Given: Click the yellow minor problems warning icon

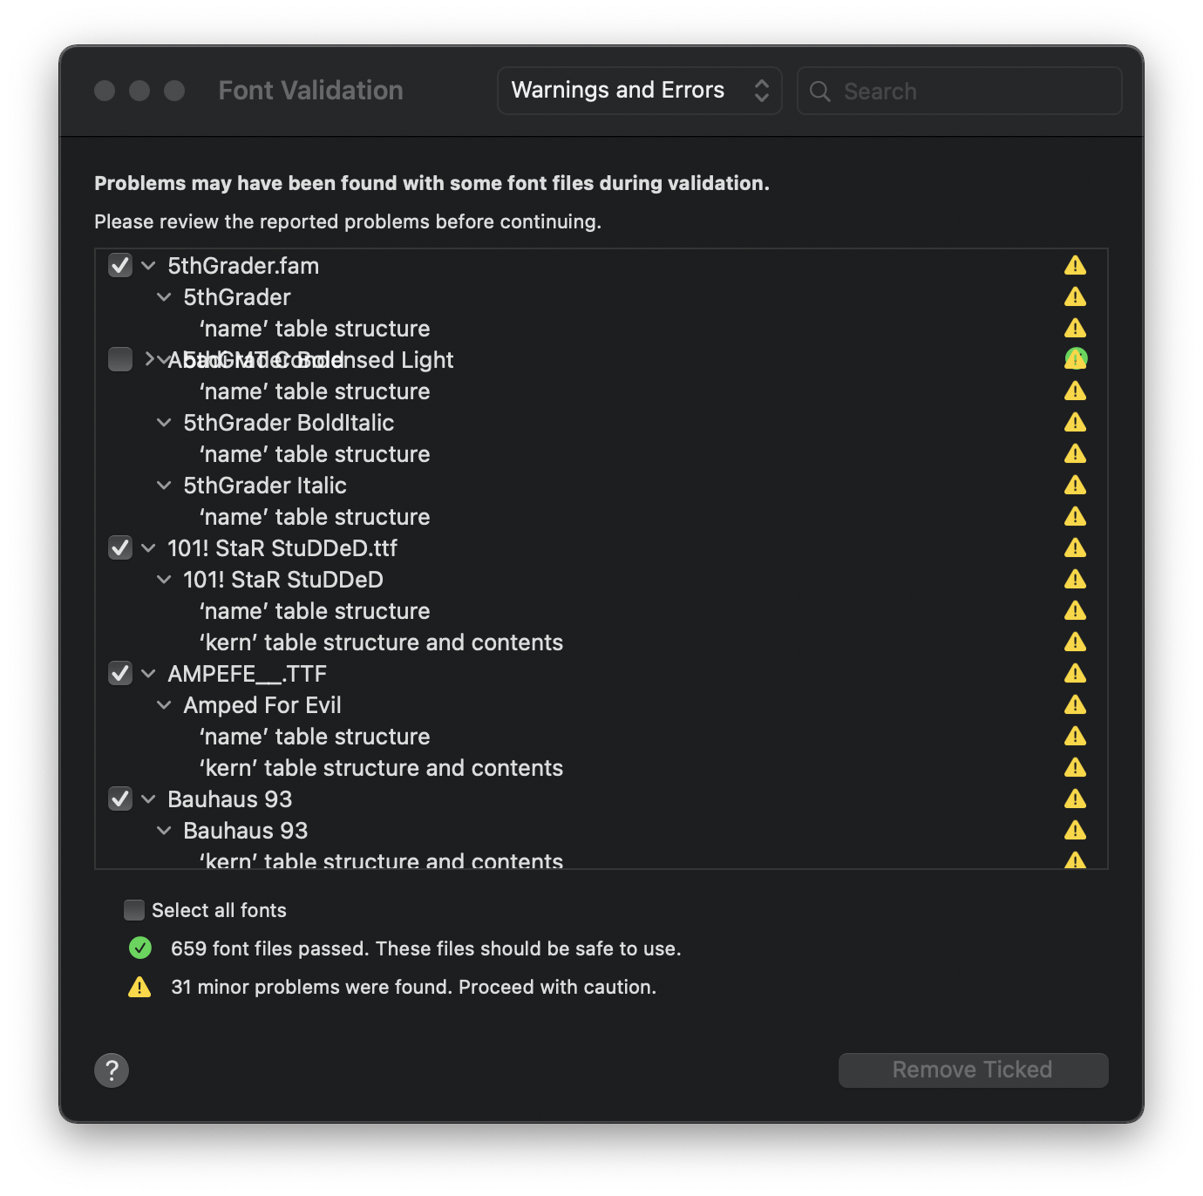Looking at the screenshot, I should [139, 988].
